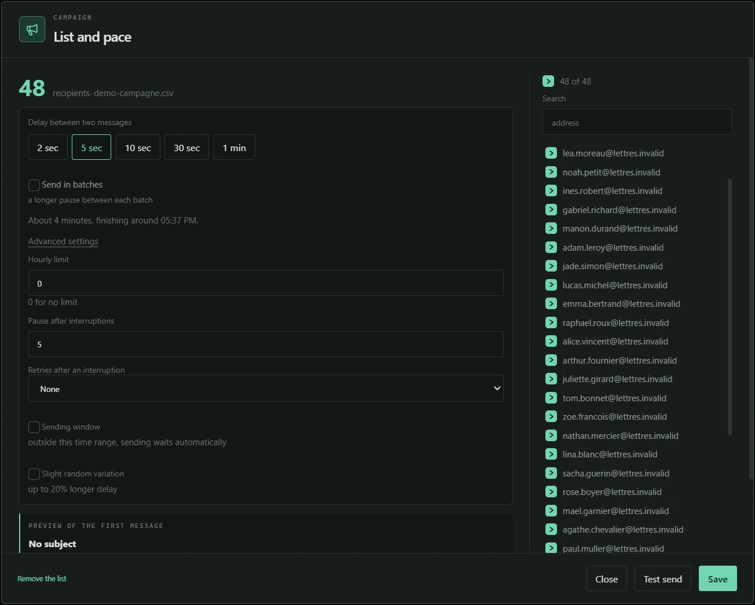Toggle the green icon for mael.garnier@lettres.invalid
The width and height of the screenshot is (755, 605).
pos(551,511)
